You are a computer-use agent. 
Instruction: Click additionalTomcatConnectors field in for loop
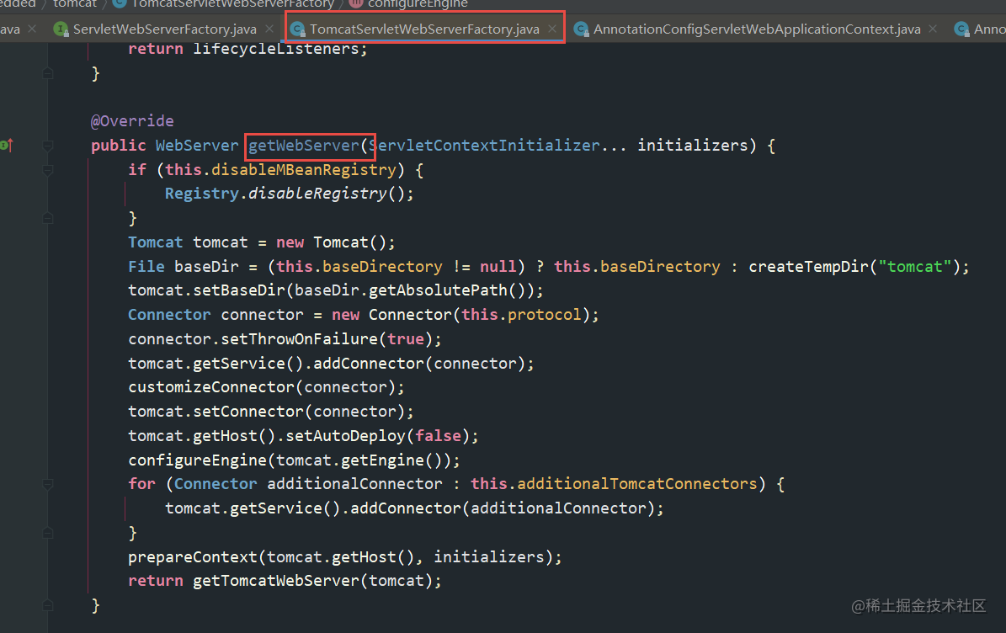(x=637, y=484)
